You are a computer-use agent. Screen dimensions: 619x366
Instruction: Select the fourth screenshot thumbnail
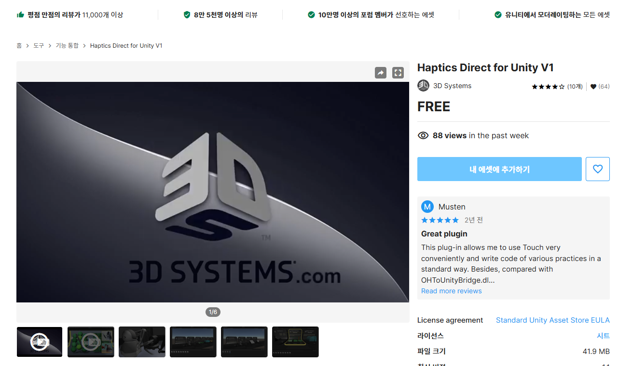[193, 342]
